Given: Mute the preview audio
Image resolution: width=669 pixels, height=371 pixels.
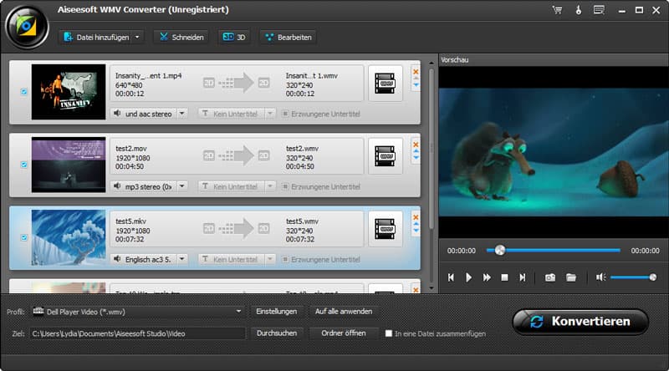Looking at the screenshot, I should pos(600,277).
